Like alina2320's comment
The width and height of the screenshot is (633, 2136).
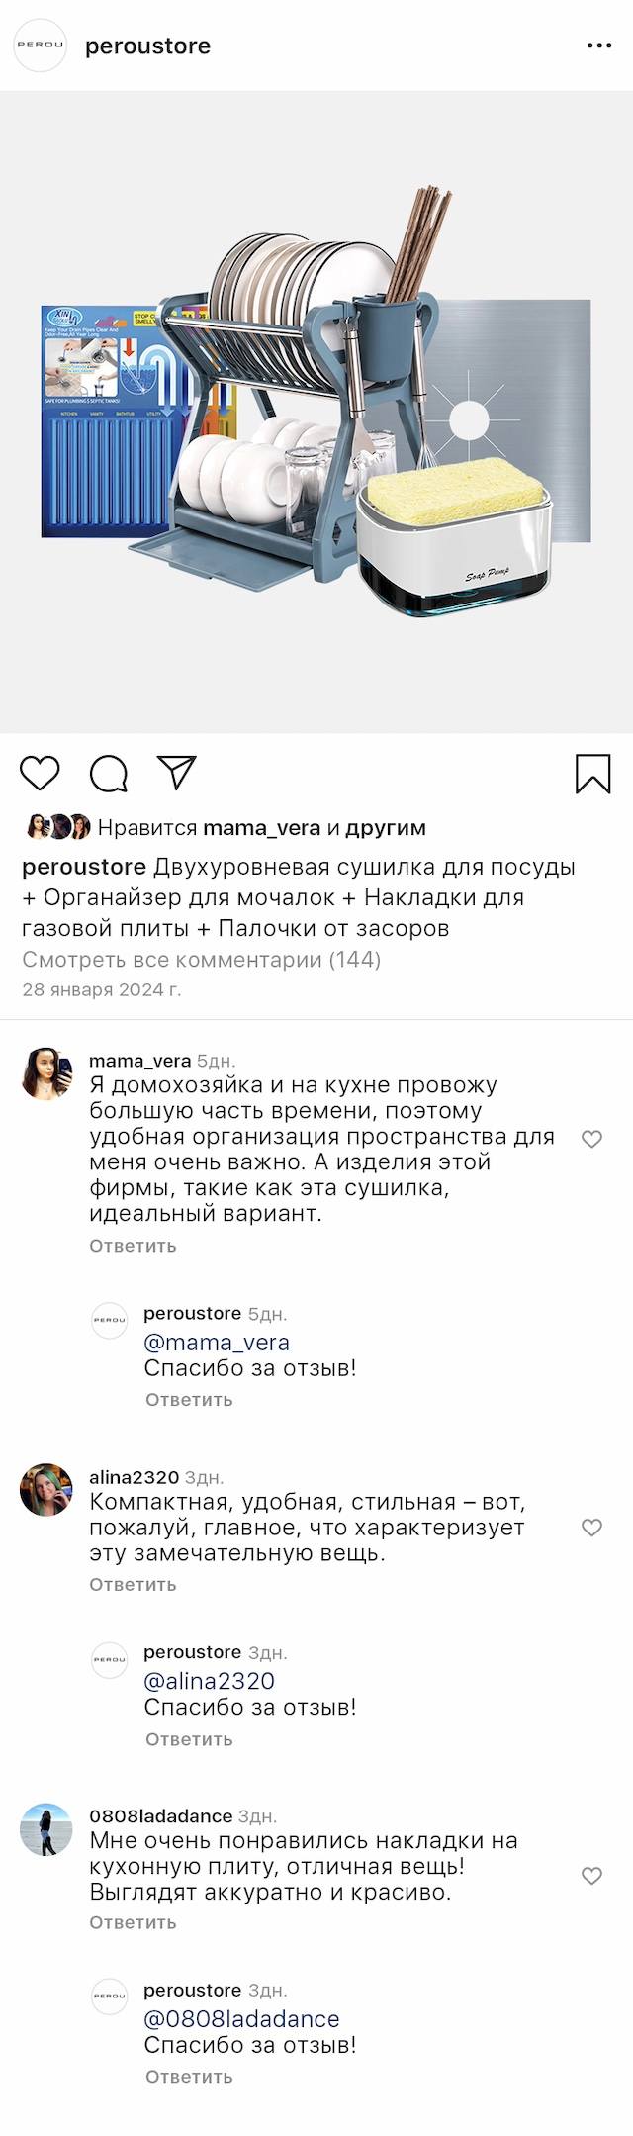point(591,1528)
